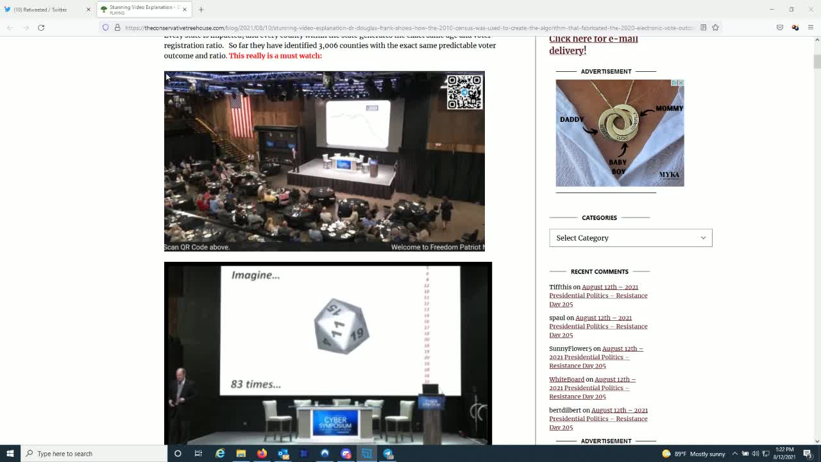Open the Windows Start menu
The height and width of the screenshot is (462, 821).
click(x=10, y=454)
